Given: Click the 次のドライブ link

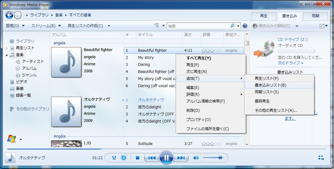Looking at the screenshot, I should coord(291,63).
